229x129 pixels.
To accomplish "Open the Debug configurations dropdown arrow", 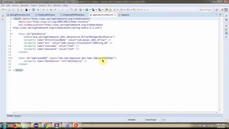I will coord(83,10).
